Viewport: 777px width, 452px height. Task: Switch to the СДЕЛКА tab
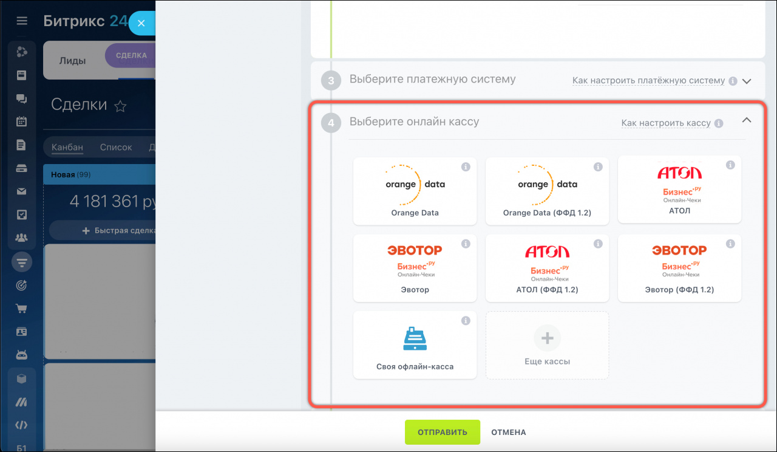(131, 55)
